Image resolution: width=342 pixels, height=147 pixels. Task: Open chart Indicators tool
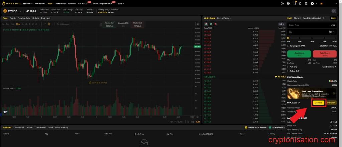[x=63, y=24]
